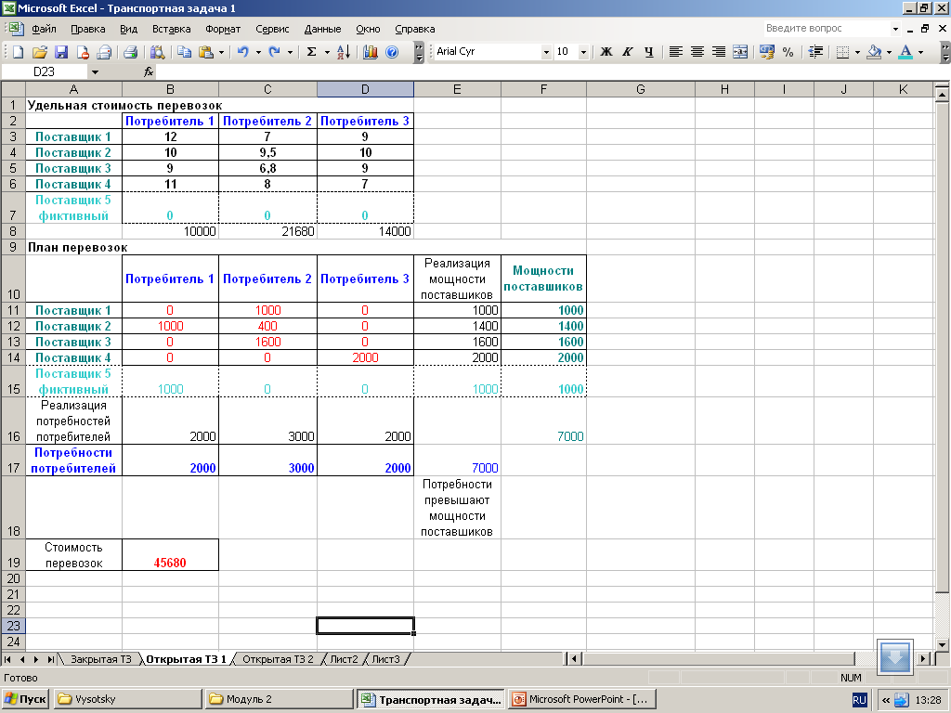Open the Данные menu
The height and width of the screenshot is (713, 951).
pos(322,29)
